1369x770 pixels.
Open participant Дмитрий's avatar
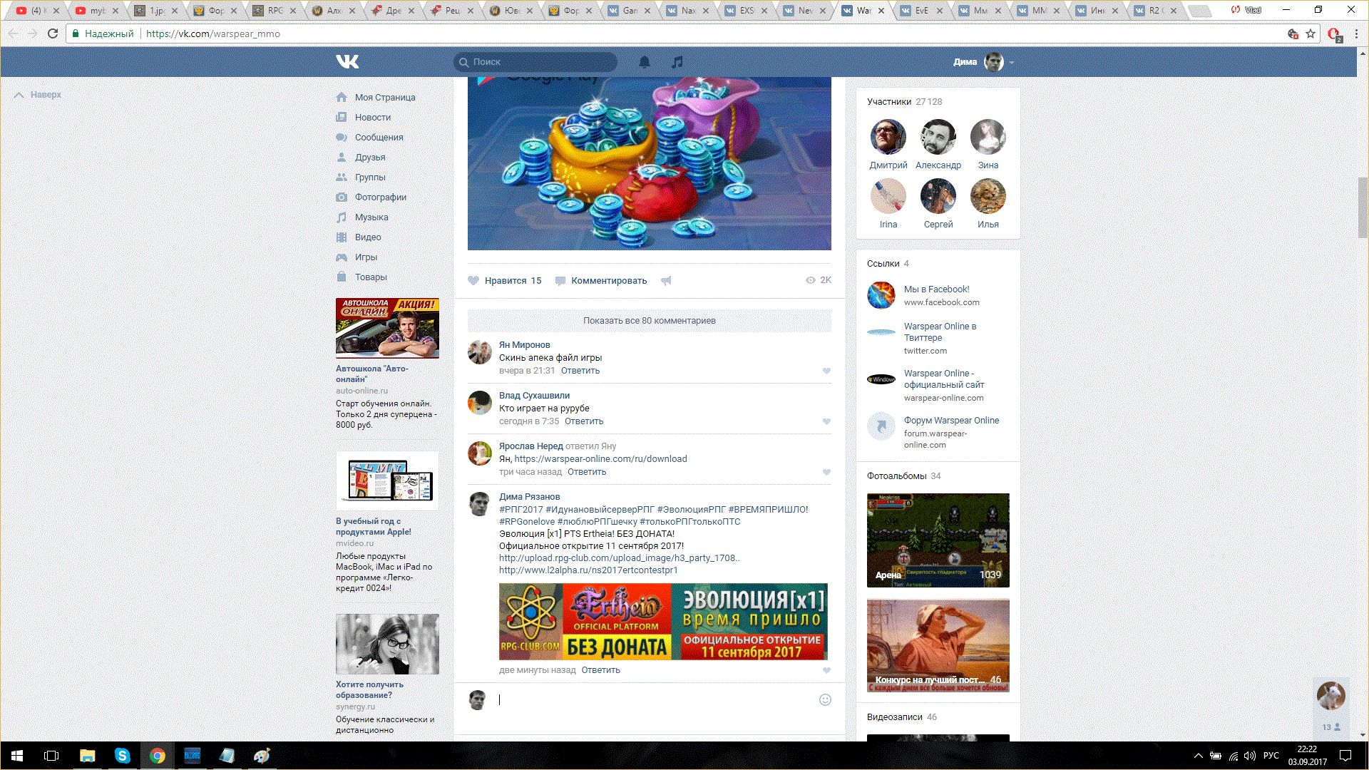tap(888, 137)
